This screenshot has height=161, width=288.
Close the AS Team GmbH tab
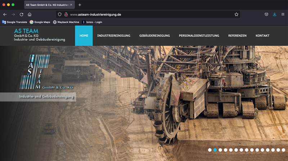(71, 5)
